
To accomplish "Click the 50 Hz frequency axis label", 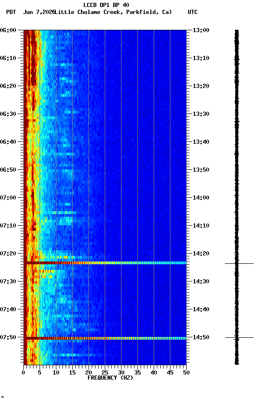I will point(186,373).
